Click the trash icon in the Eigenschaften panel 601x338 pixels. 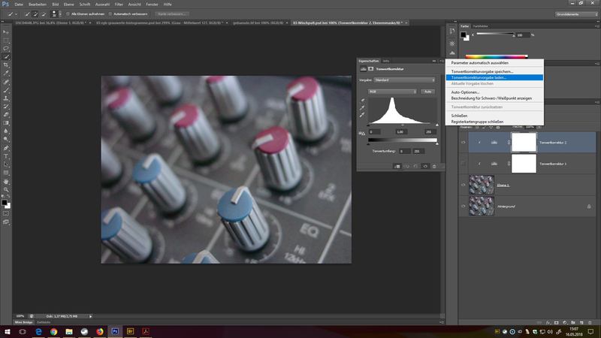click(435, 166)
